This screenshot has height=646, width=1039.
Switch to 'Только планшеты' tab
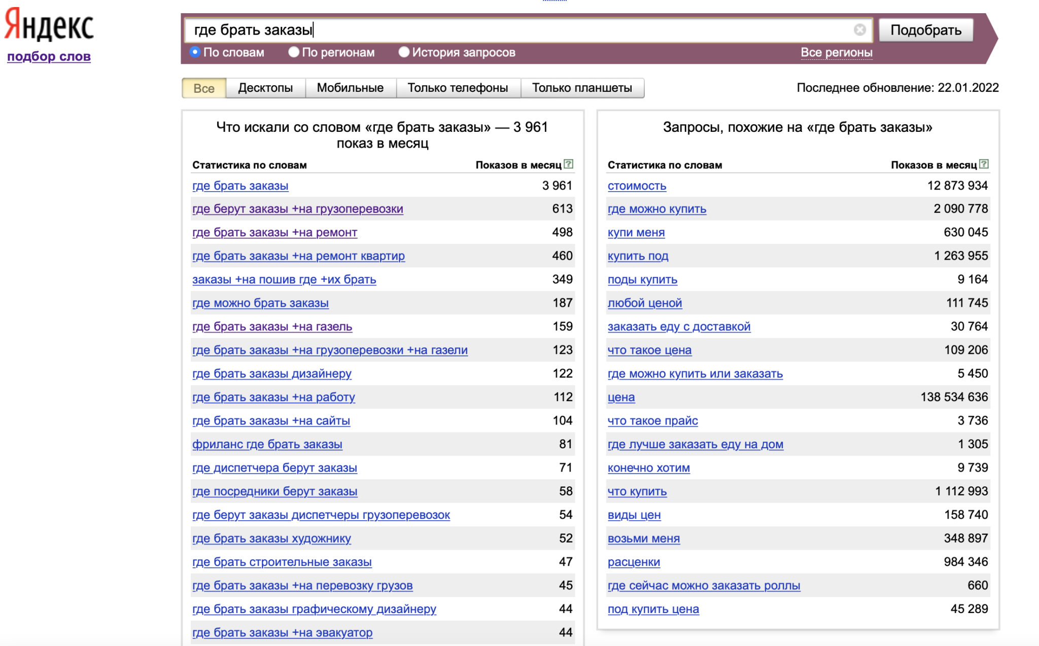pos(582,88)
